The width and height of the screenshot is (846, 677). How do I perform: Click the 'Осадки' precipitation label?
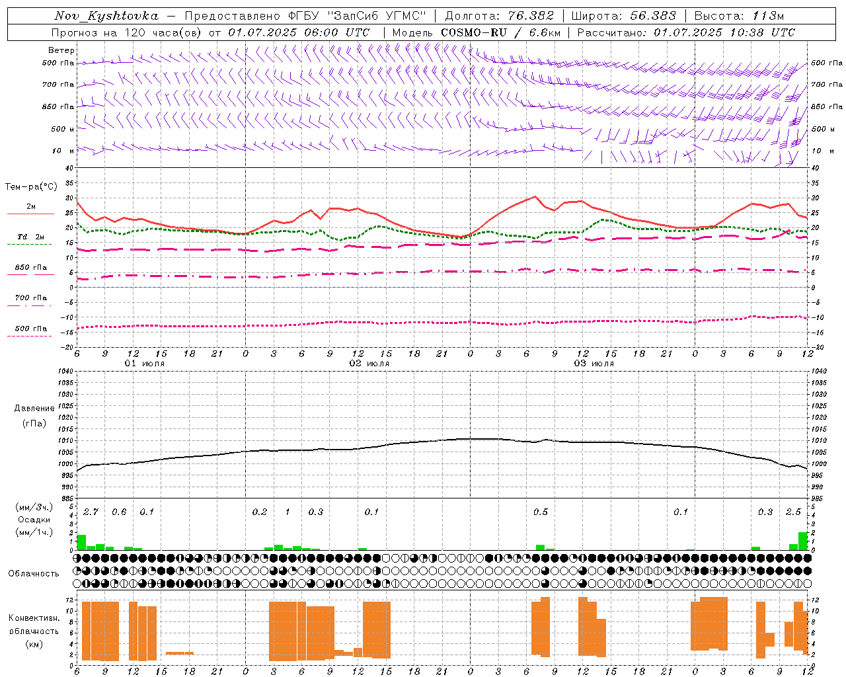(x=34, y=520)
